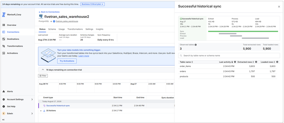Click the PostgreSQL connector logo

click(x=41, y=17)
